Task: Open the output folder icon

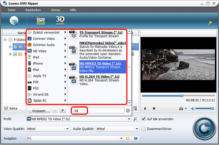Action: click(135, 138)
